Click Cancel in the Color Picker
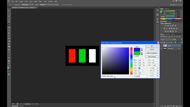The image size is (190, 107). [x=152, y=49]
